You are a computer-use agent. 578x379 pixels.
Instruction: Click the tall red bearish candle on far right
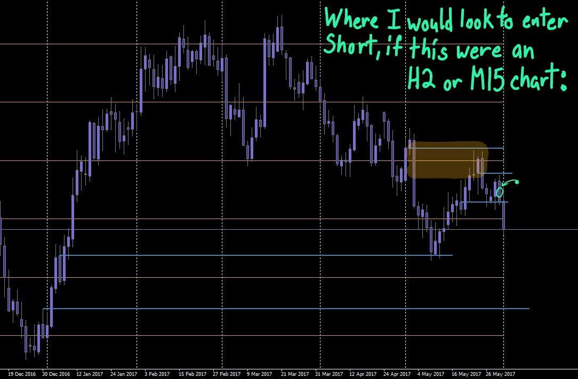tap(503, 216)
